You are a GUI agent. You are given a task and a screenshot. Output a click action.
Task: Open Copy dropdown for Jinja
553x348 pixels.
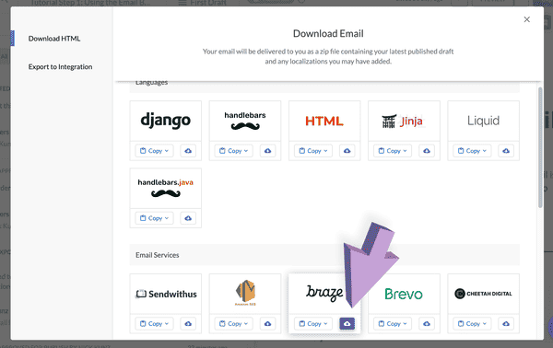coord(393,151)
